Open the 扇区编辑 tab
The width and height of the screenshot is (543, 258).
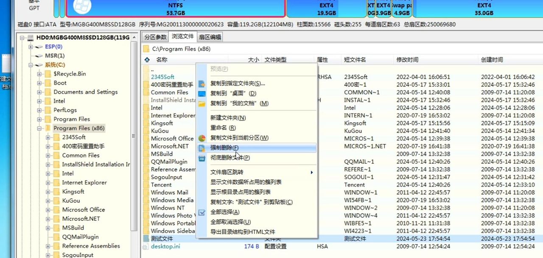coord(210,37)
